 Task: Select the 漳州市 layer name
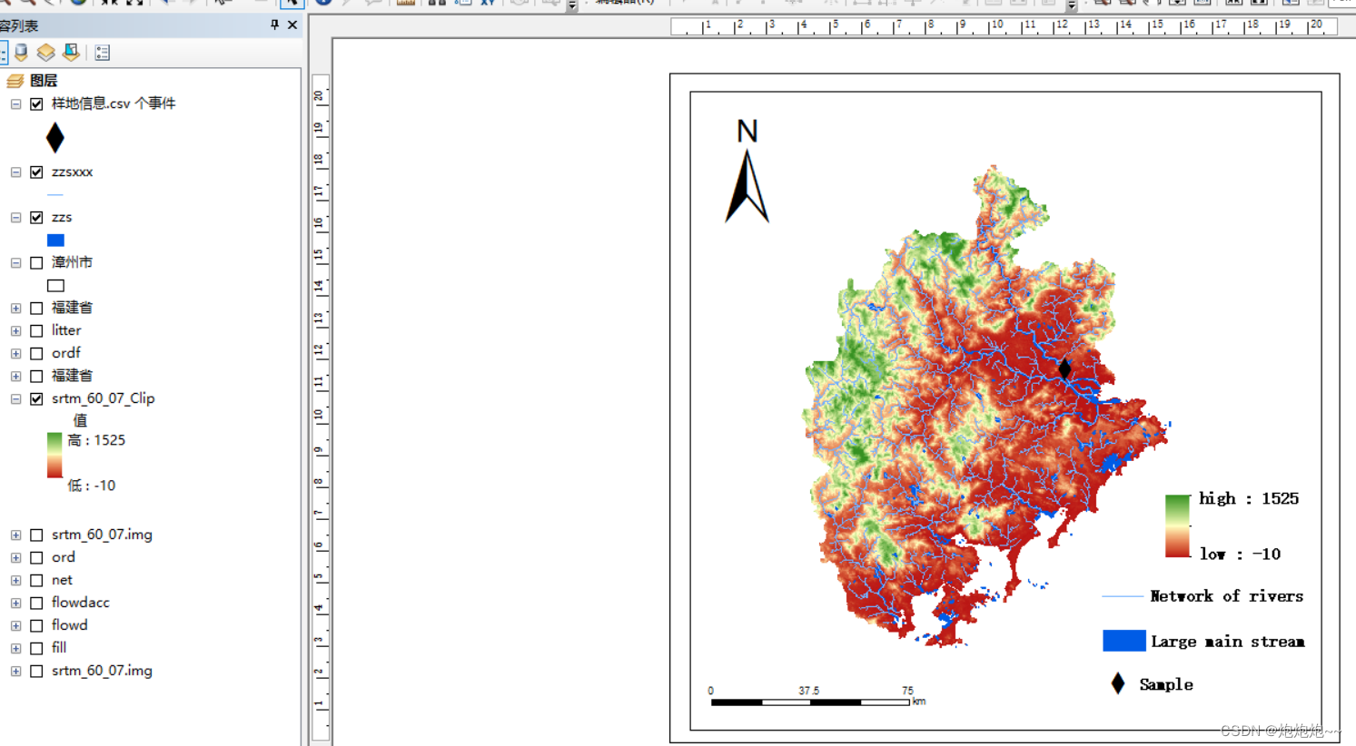pos(72,262)
